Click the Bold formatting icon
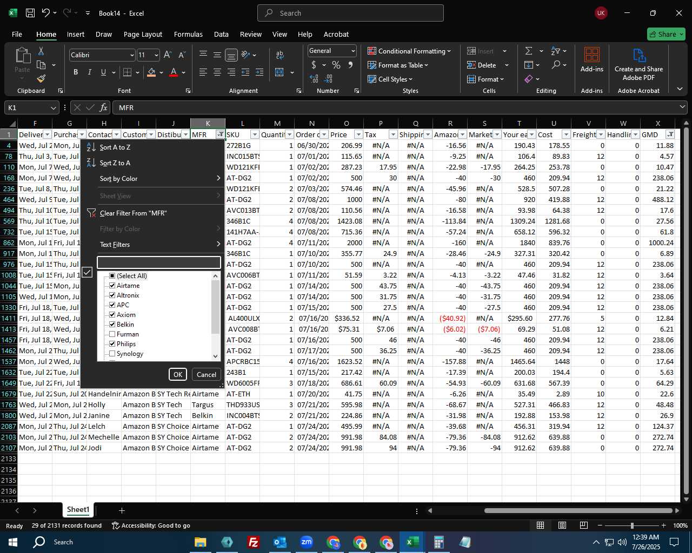This screenshot has height=553, width=692. click(76, 72)
